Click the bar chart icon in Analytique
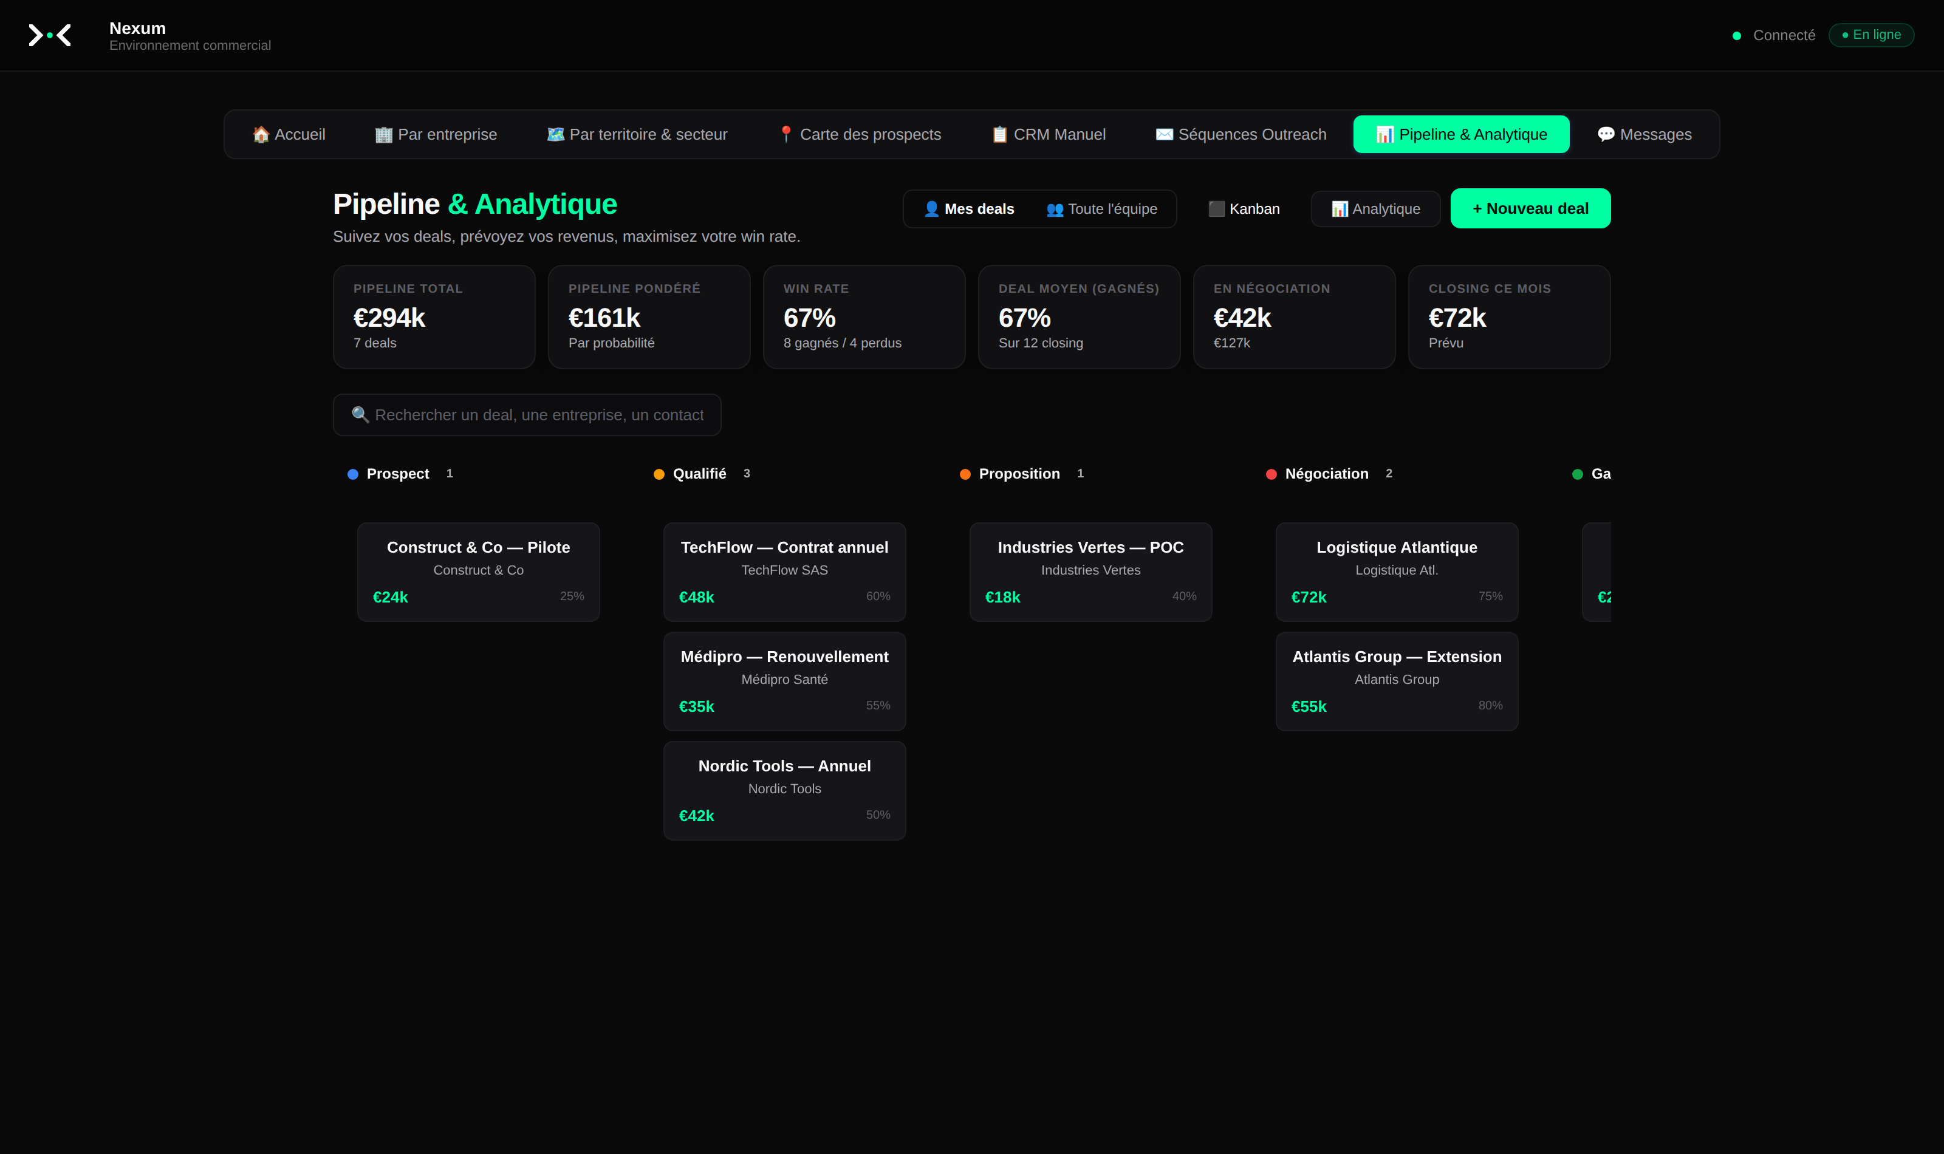 click(x=1340, y=209)
